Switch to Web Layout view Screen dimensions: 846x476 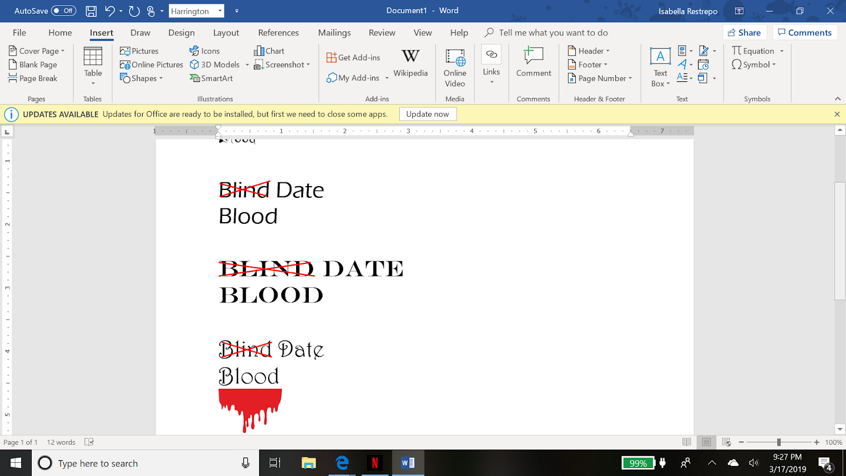pyautogui.click(x=727, y=442)
